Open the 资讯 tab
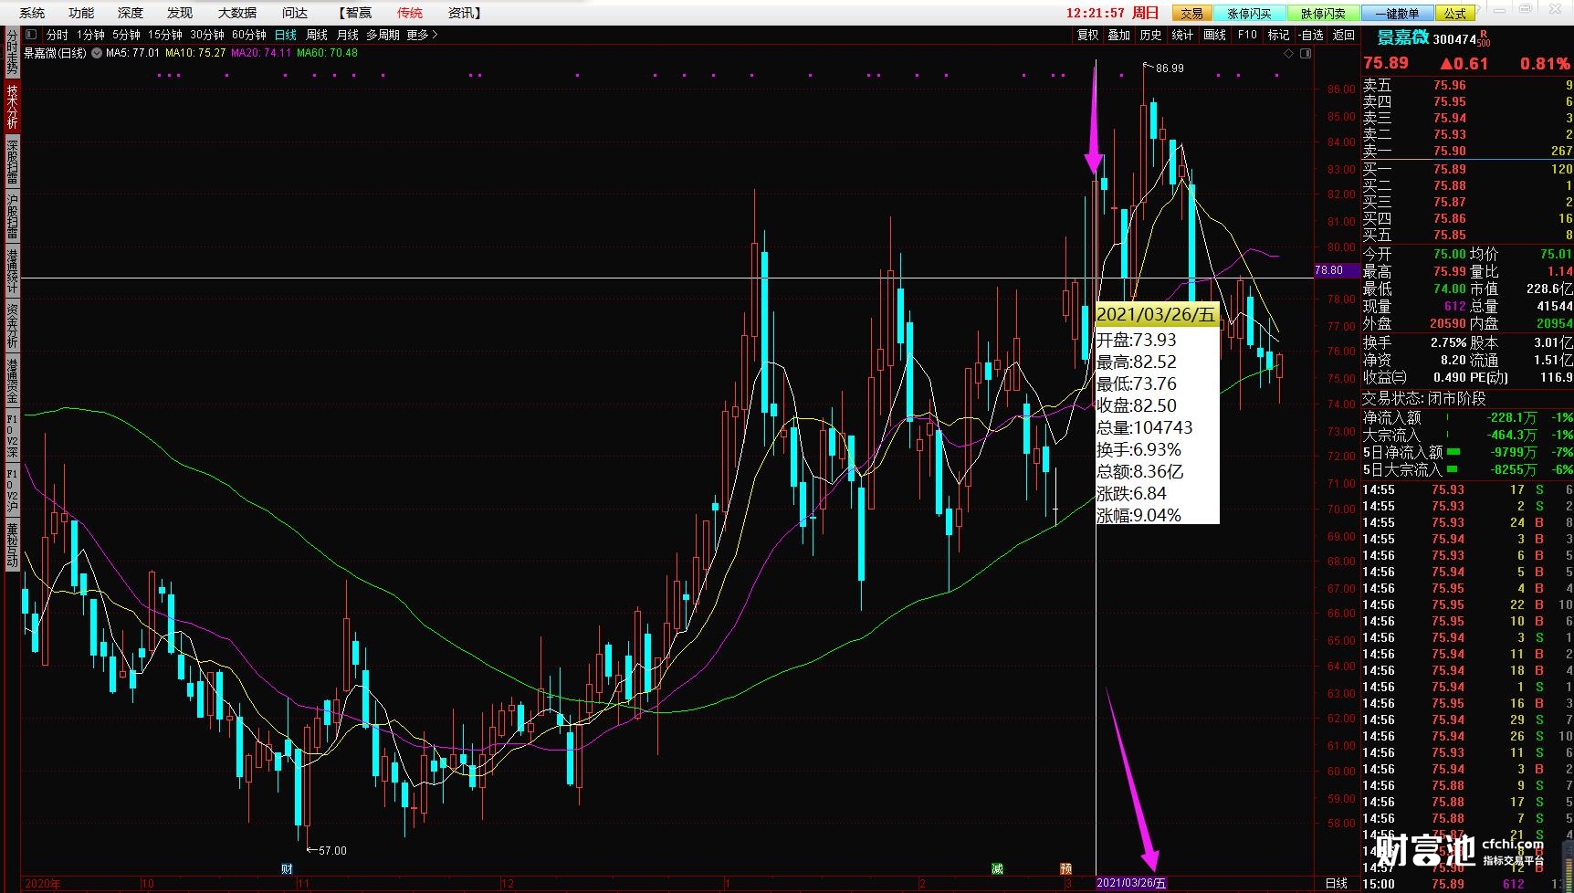1574x893 pixels. coord(464,13)
